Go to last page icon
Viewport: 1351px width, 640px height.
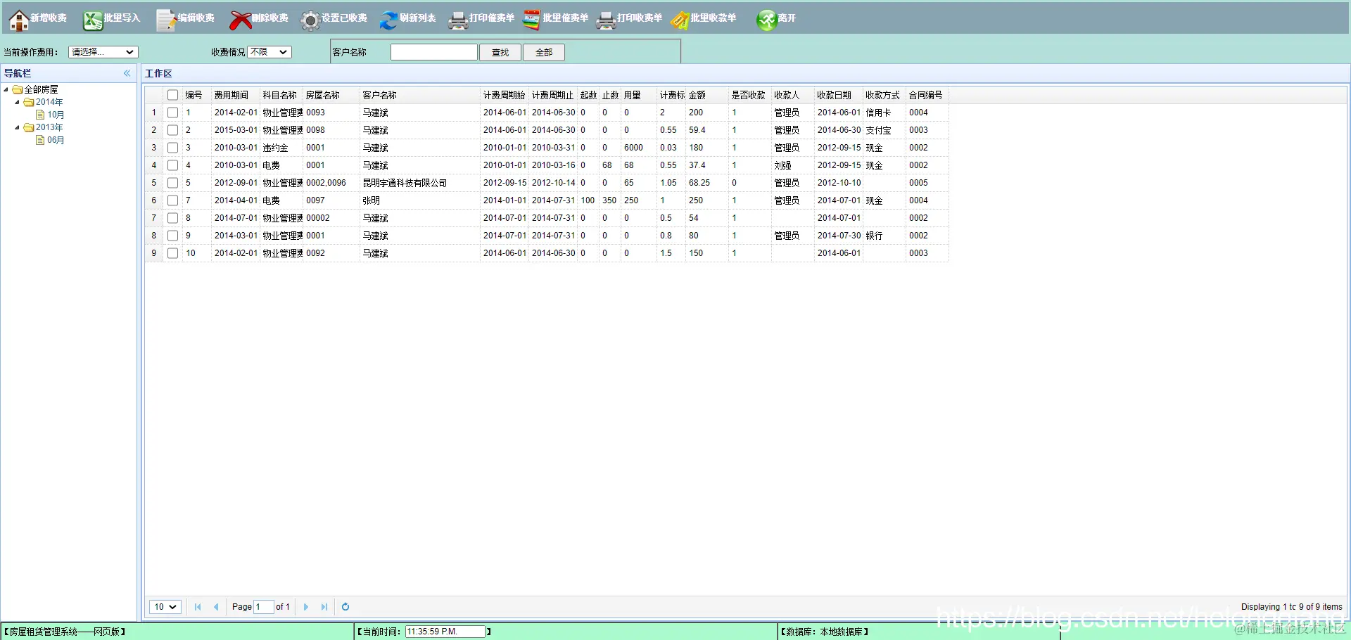click(x=324, y=607)
